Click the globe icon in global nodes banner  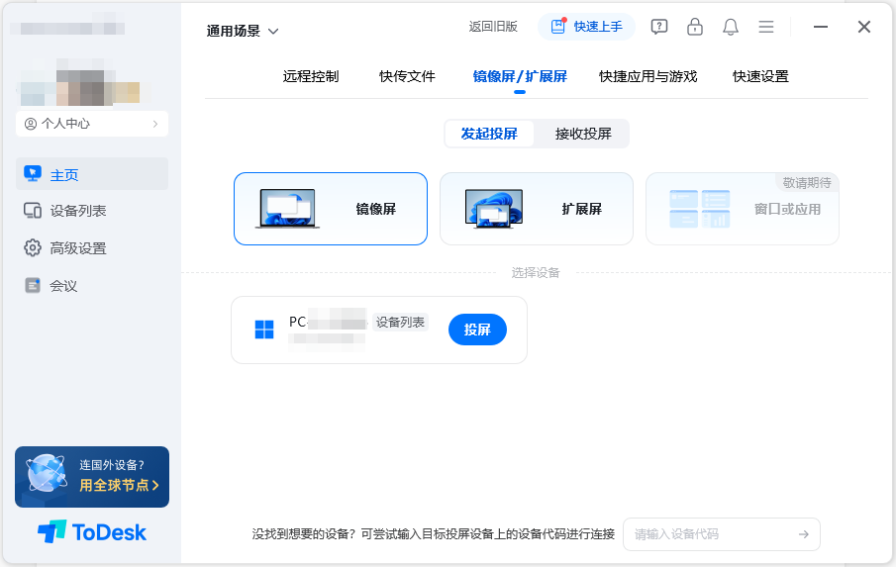point(47,473)
